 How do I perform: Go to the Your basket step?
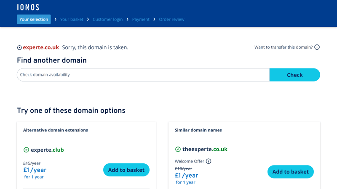point(72,19)
